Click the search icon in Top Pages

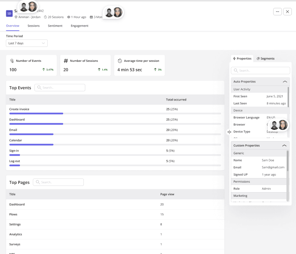point(38,182)
